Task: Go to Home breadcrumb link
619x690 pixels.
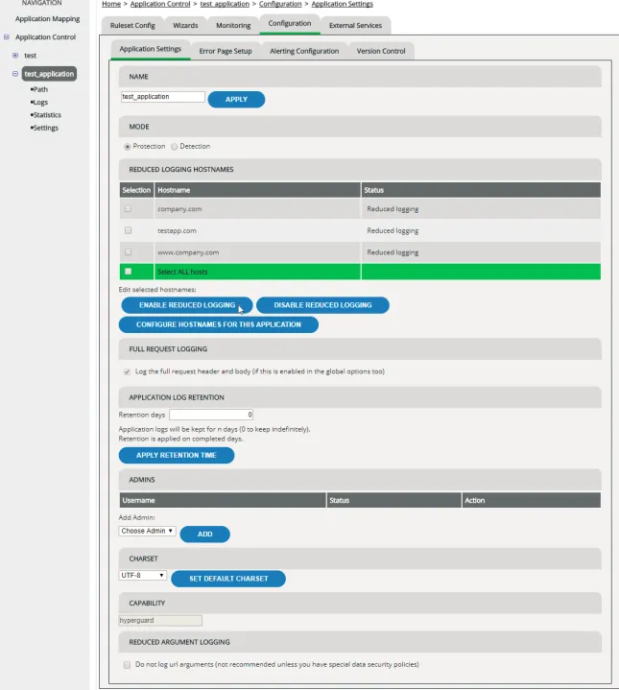Action: pyautogui.click(x=111, y=4)
